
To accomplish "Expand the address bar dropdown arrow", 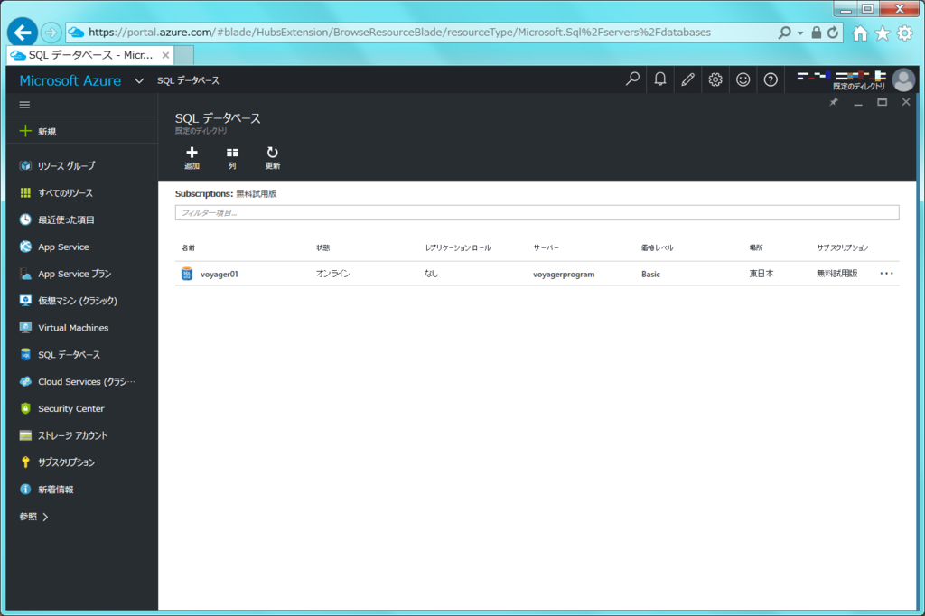I will tap(800, 33).
